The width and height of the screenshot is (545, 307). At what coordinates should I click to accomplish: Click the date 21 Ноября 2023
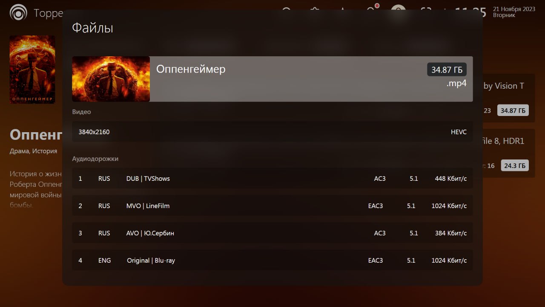click(514, 9)
